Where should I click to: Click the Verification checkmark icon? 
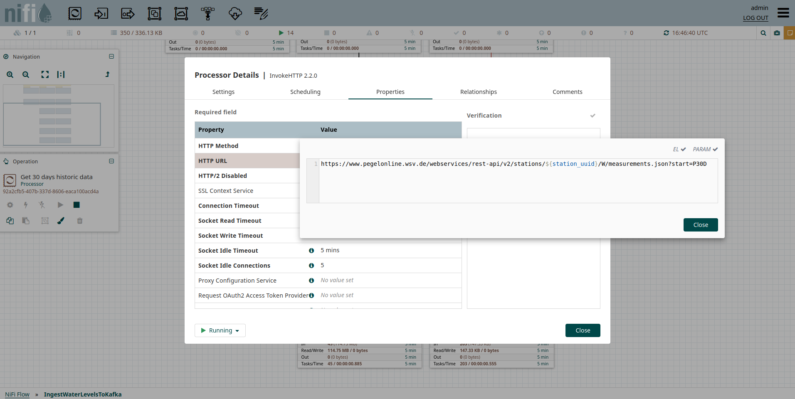click(x=593, y=116)
